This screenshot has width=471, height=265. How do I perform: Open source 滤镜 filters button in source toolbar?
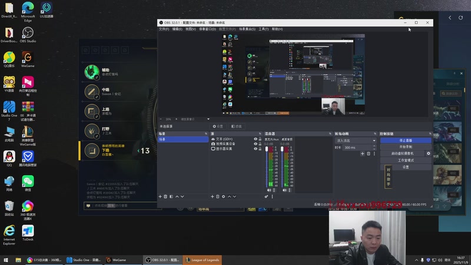click(x=237, y=127)
